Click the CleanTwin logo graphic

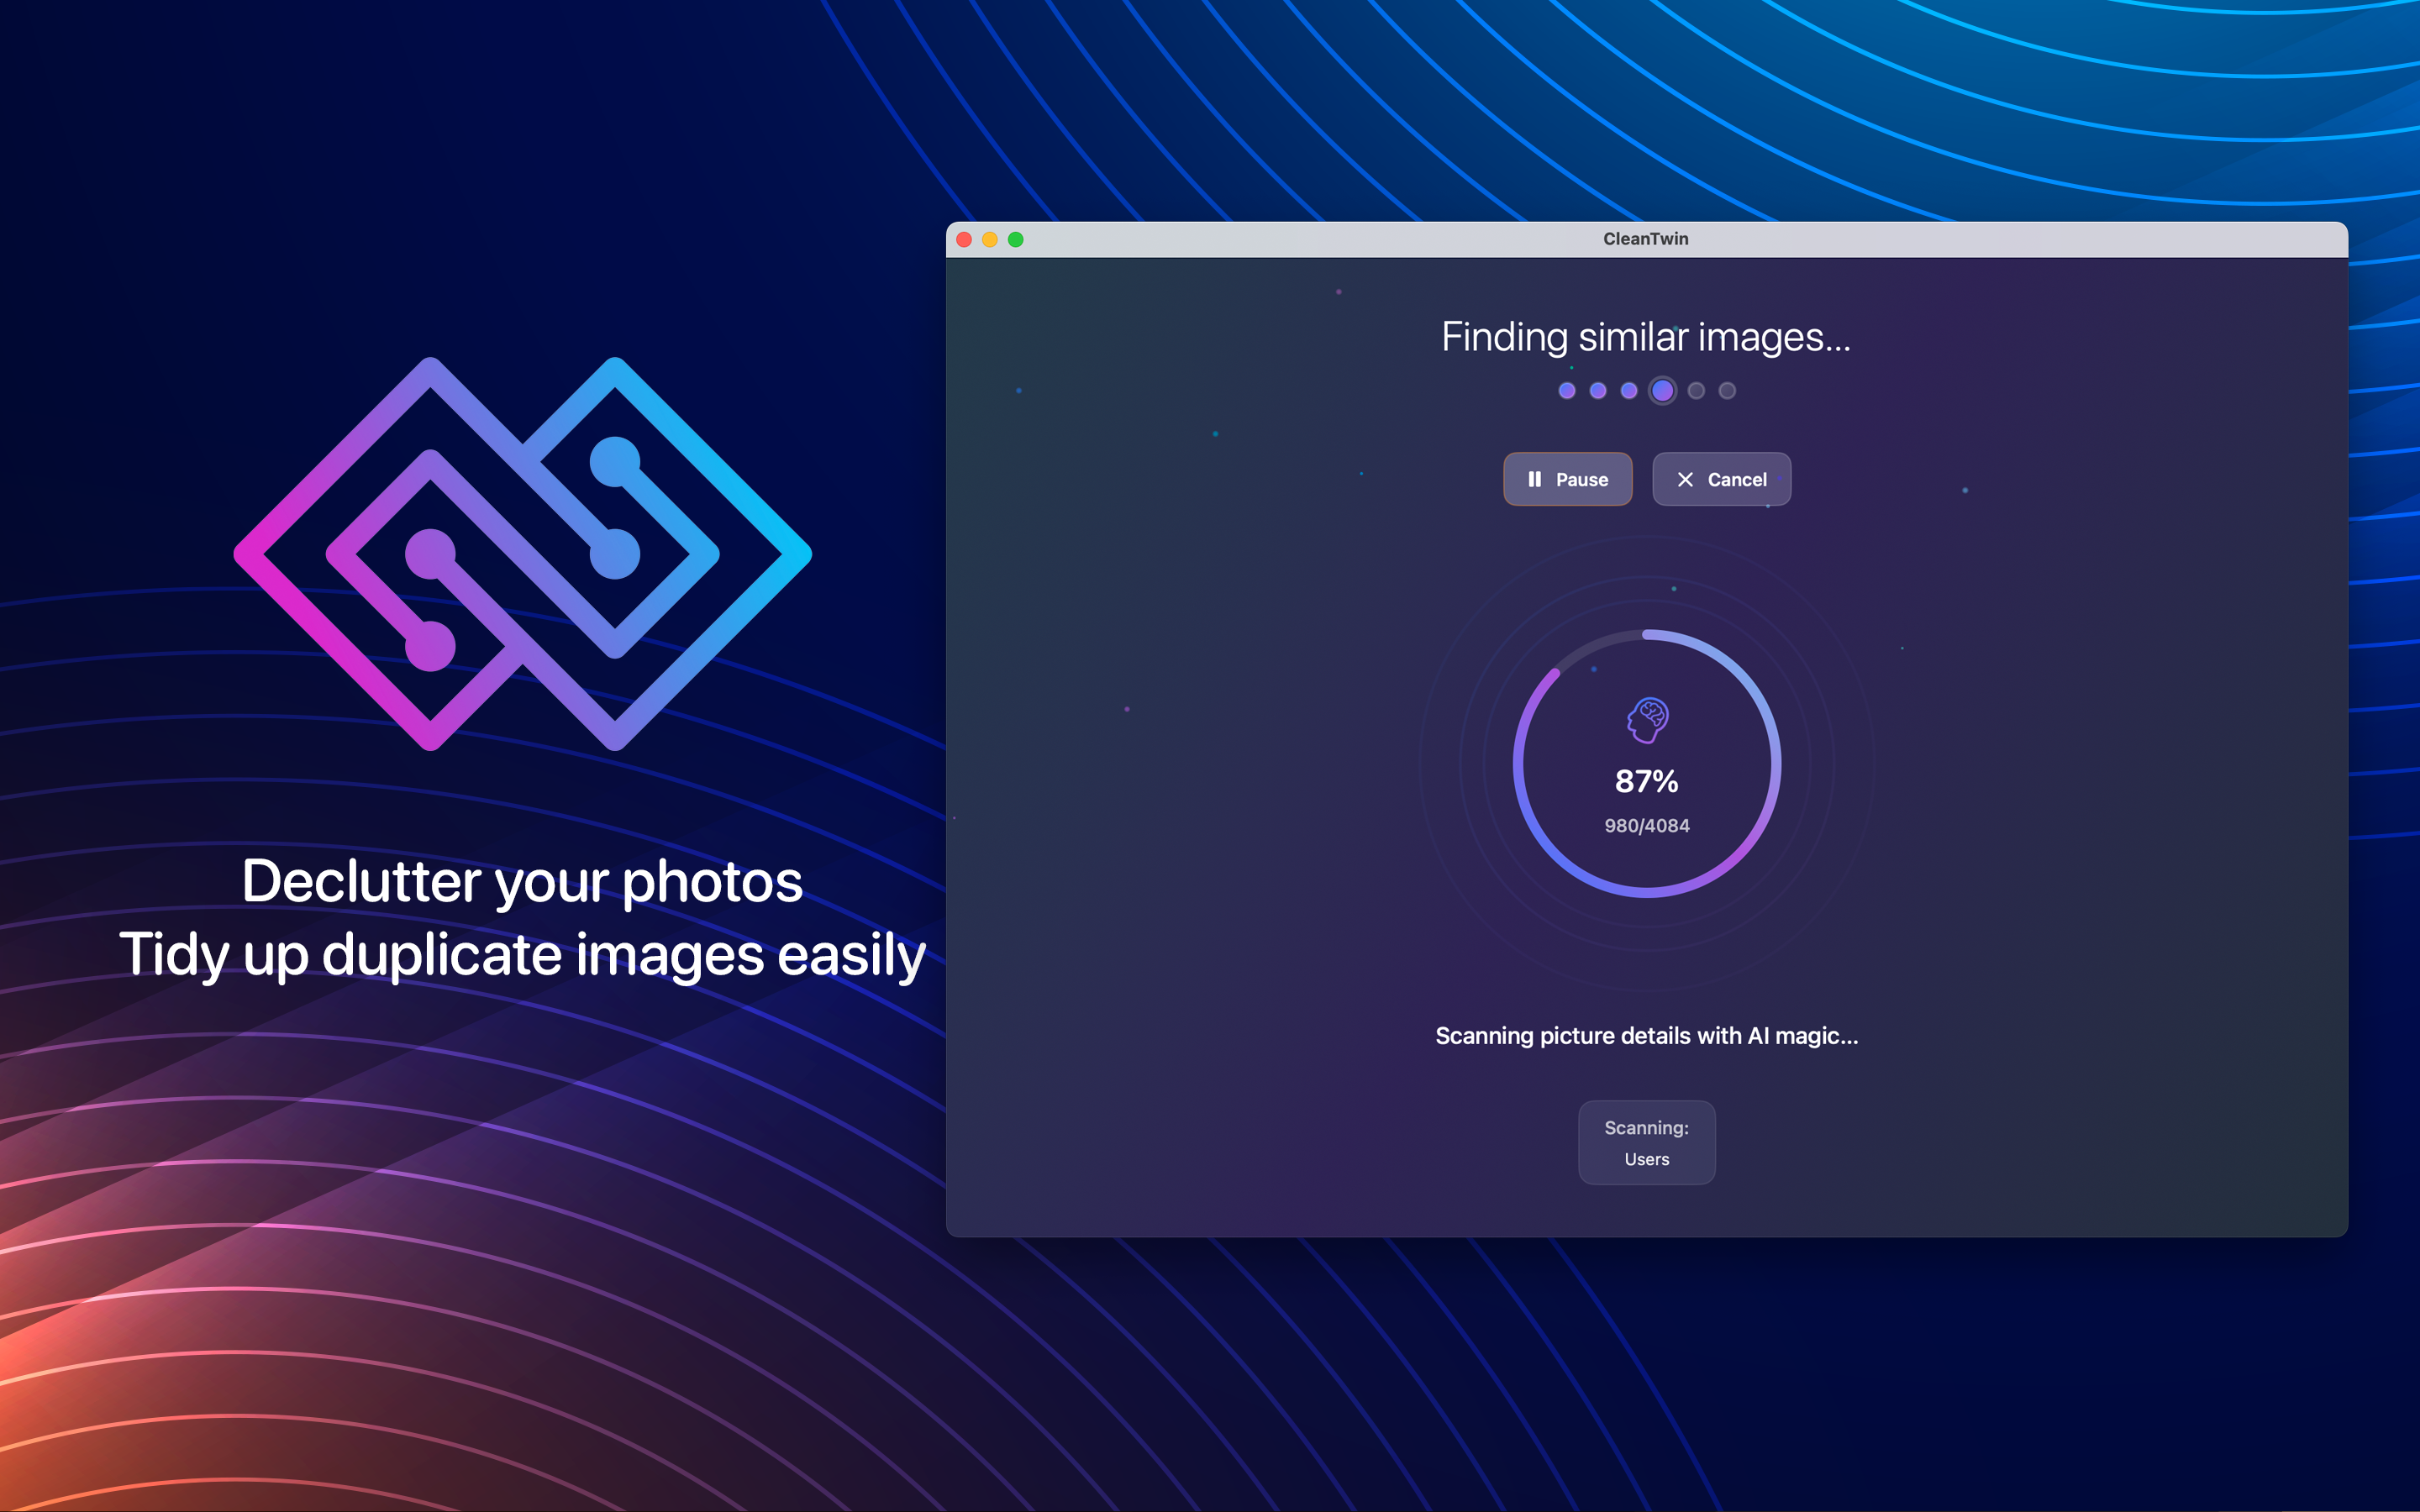point(522,553)
